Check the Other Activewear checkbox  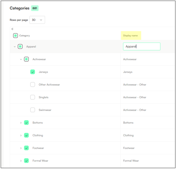(33, 85)
